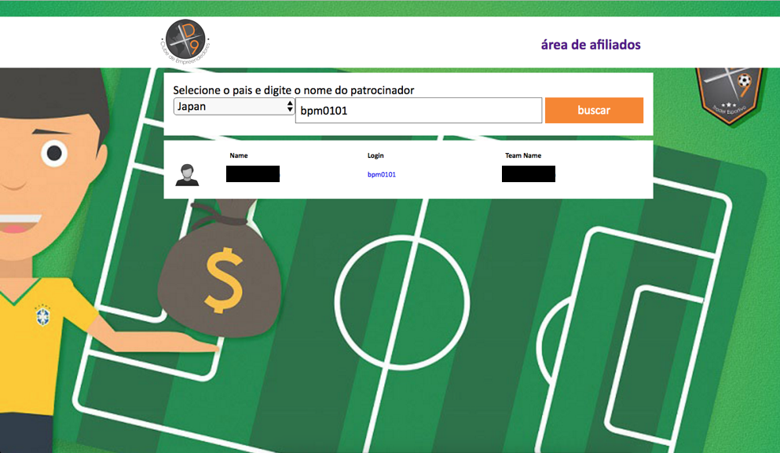Click the redacted box under Name
This screenshot has width=780, height=453.
253,174
